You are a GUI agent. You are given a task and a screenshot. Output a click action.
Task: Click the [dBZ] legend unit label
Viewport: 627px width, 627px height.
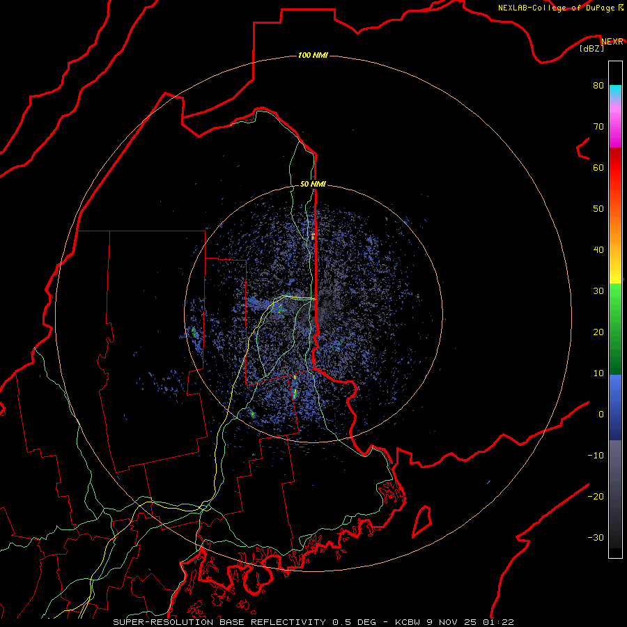(591, 48)
